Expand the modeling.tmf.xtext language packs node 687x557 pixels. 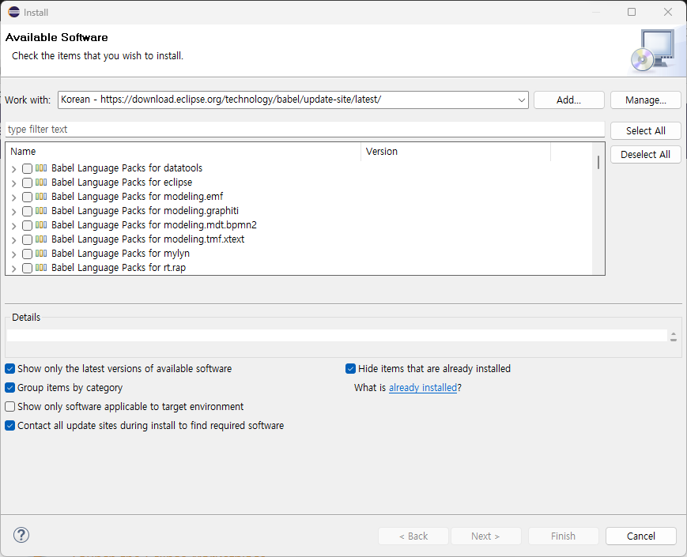click(13, 240)
